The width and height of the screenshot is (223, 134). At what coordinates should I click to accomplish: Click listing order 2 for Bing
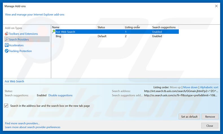[x=126, y=36]
